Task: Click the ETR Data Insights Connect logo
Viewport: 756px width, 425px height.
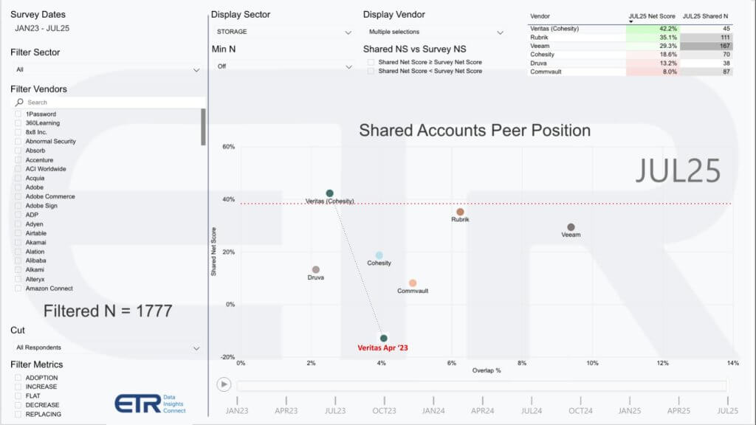Action: tap(150, 404)
